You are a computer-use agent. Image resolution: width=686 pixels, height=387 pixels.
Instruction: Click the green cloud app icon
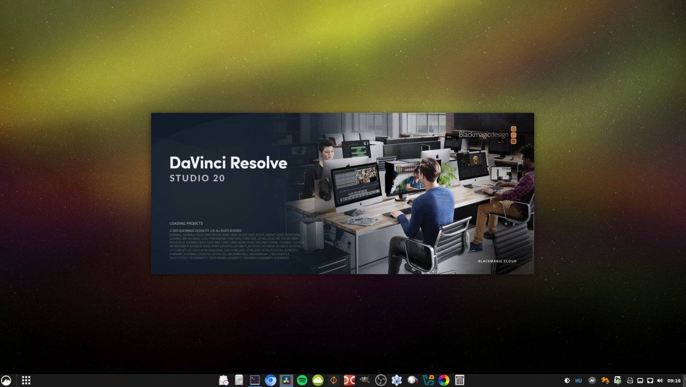pos(318,380)
